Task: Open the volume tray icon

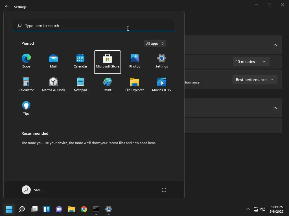Action: 263,209
